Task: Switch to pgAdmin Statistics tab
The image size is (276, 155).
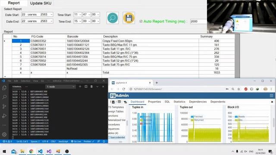Action: point(179,102)
